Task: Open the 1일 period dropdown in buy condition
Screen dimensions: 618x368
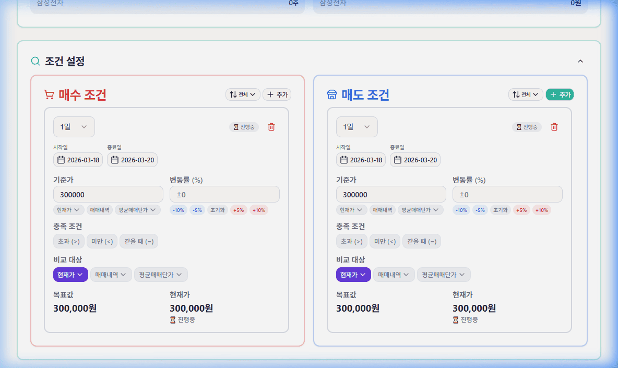Action: 74,126
